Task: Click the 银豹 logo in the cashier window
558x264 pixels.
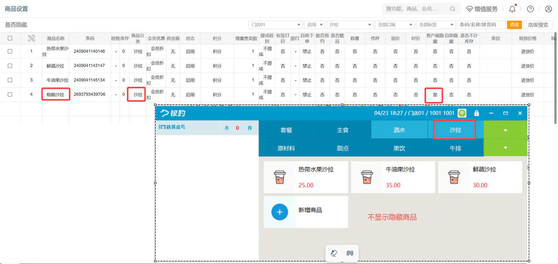Action: point(173,113)
